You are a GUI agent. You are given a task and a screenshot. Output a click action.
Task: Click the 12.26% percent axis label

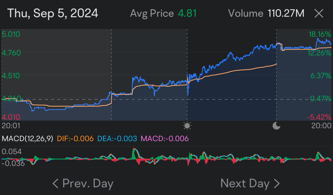[x=320, y=53]
